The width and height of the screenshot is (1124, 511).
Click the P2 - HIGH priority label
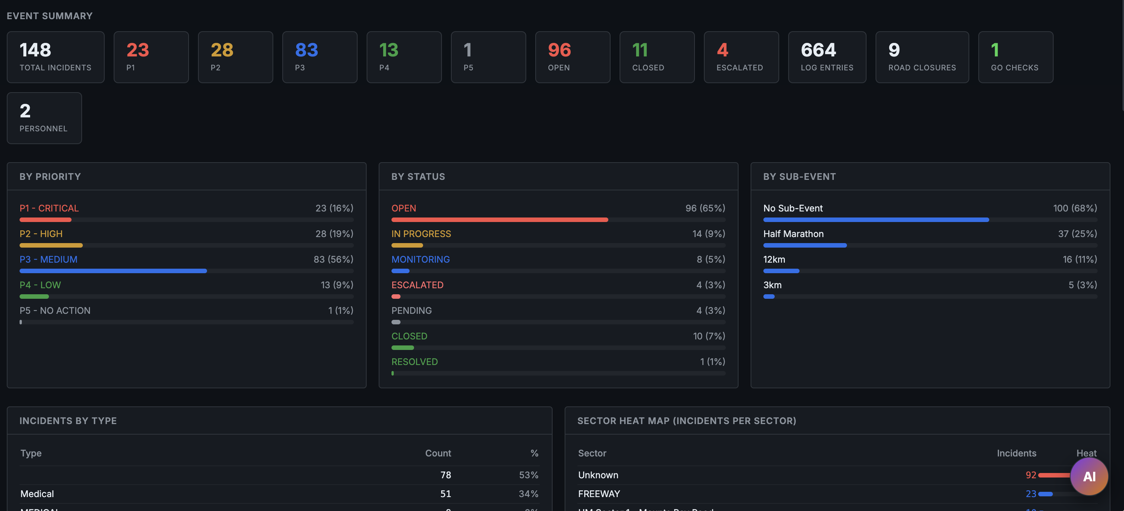[x=41, y=234]
